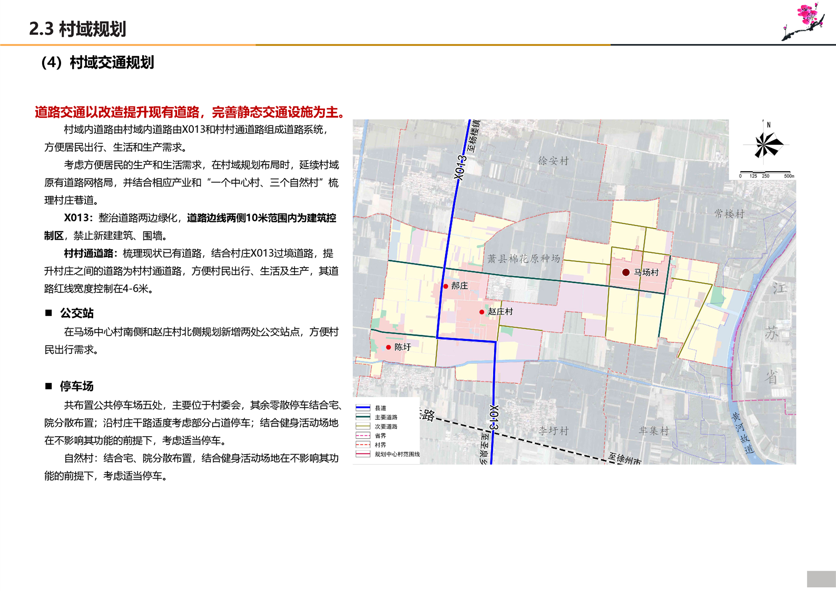This screenshot has height=591, width=836.
Task: Click the (4) 村域交通规划 subheading
Action: point(97,63)
